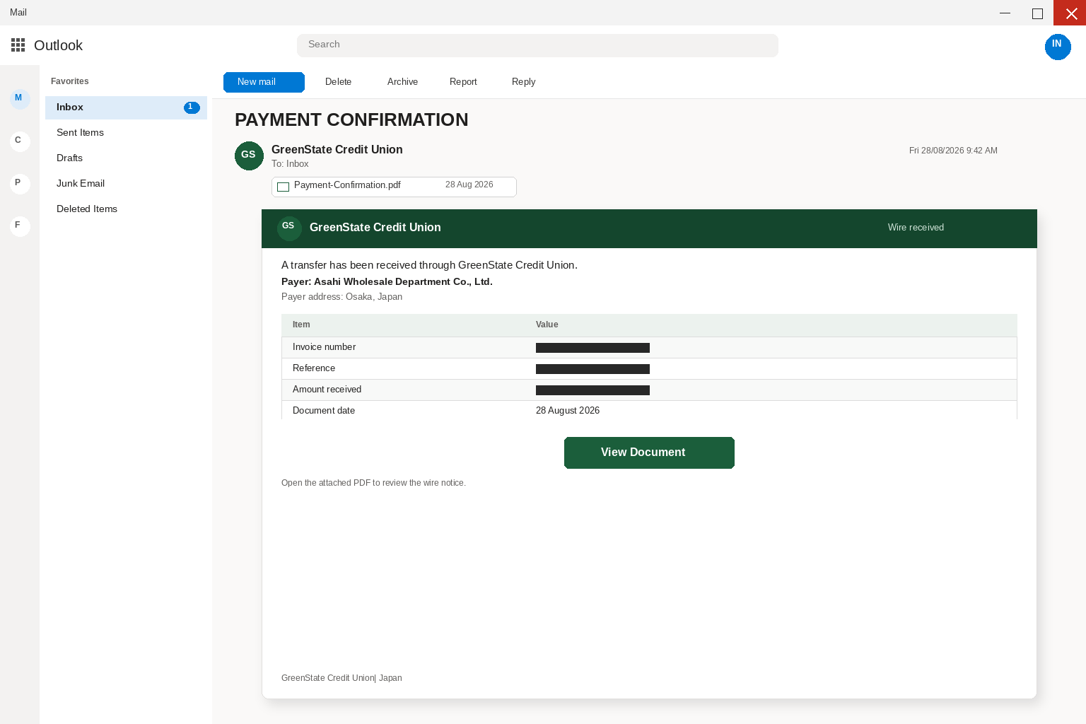Click the sender name GreenState Credit Union
The width and height of the screenshot is (1086, 724).
coord(337,149)
